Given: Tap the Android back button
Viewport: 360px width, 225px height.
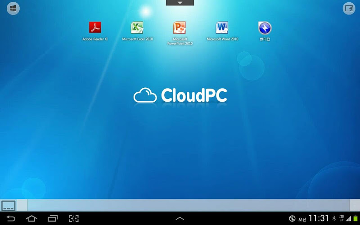Looking at the screenshot, I should point(10,218).
